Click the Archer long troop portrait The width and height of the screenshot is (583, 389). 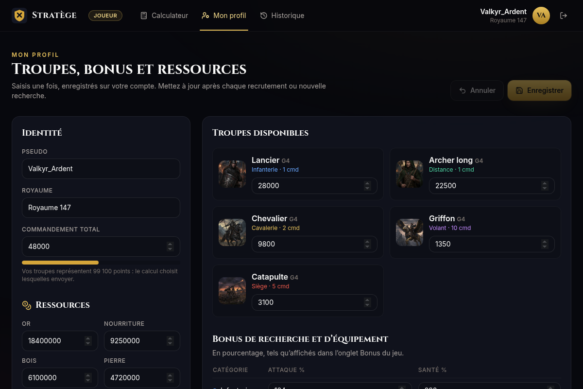pyautogui.click(x=410, y=174)
